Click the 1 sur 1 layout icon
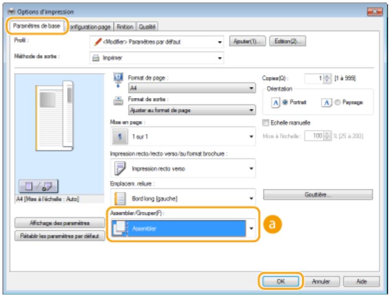The image size is (389, 295). pyautogui.click(x=120, y=136)
